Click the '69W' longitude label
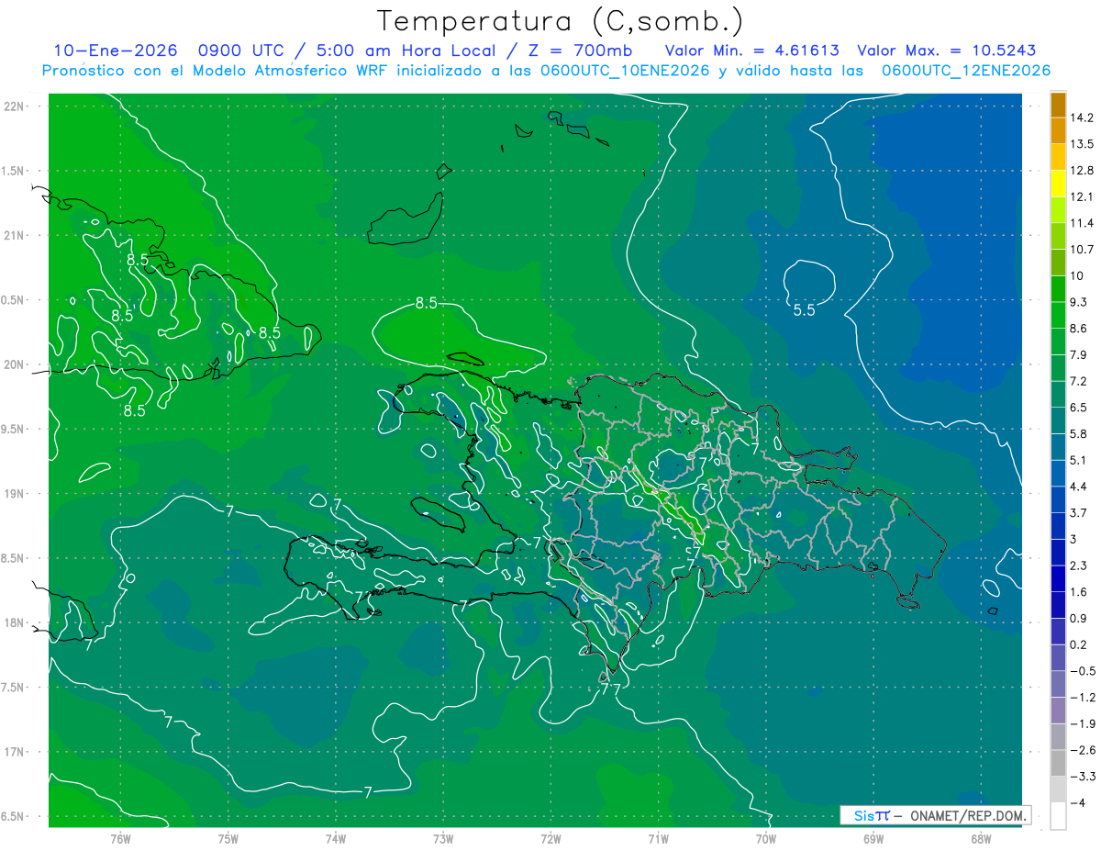This screenshot has height=851, width=1101. click(x=873, y=838)
